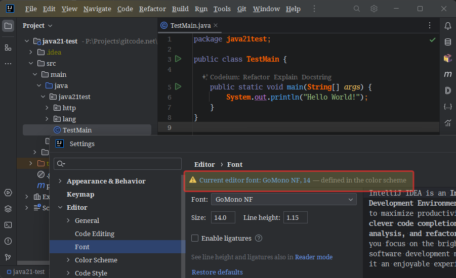Click the font Size input field
The image size is (456, 278).
click(x=223, y=217)
